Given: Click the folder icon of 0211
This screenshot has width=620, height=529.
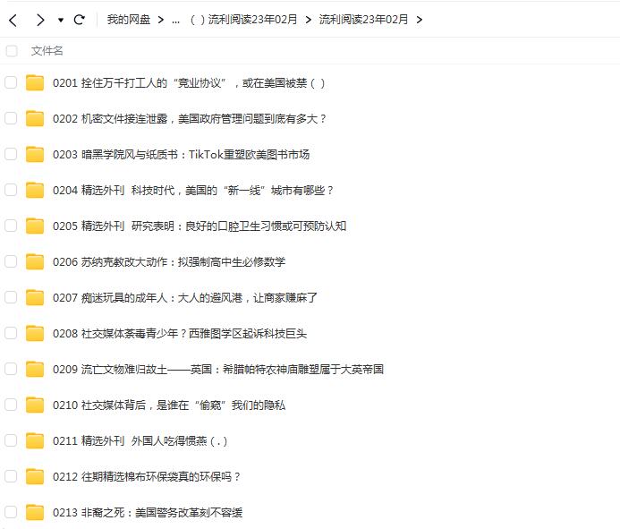Looking at the screenshot, I should (x=35, y=440).
